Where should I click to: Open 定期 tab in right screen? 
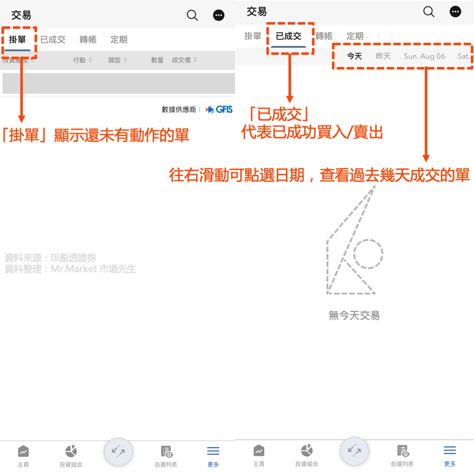pyautogui.click(x=355, y=36)
